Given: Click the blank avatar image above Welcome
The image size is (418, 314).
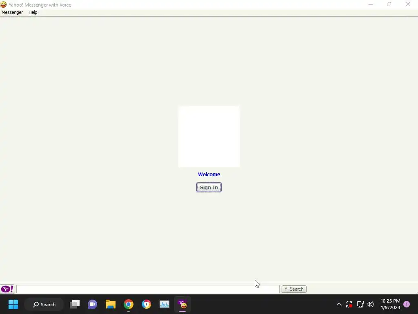Looking at the screenshot, I should coord(209,137).
